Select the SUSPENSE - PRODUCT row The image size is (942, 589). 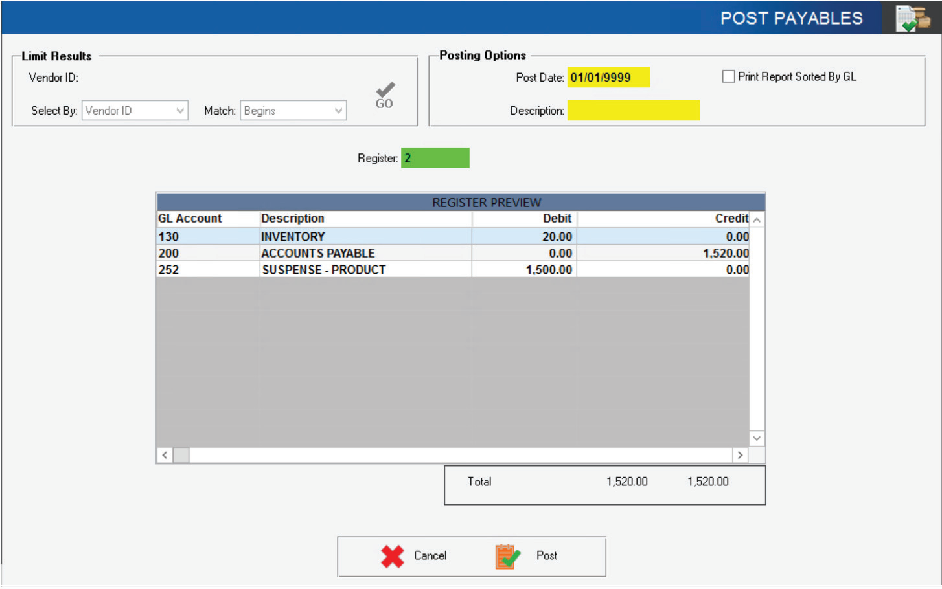(x=323, y=270)
